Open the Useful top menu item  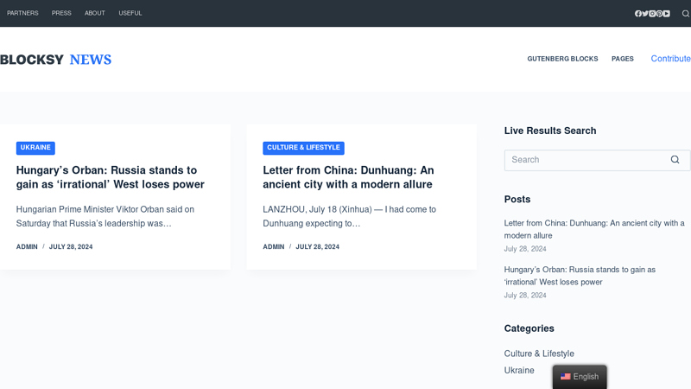pos(130,13)
